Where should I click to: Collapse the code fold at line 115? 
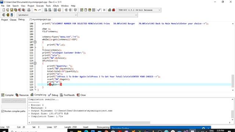pos(35,63)
